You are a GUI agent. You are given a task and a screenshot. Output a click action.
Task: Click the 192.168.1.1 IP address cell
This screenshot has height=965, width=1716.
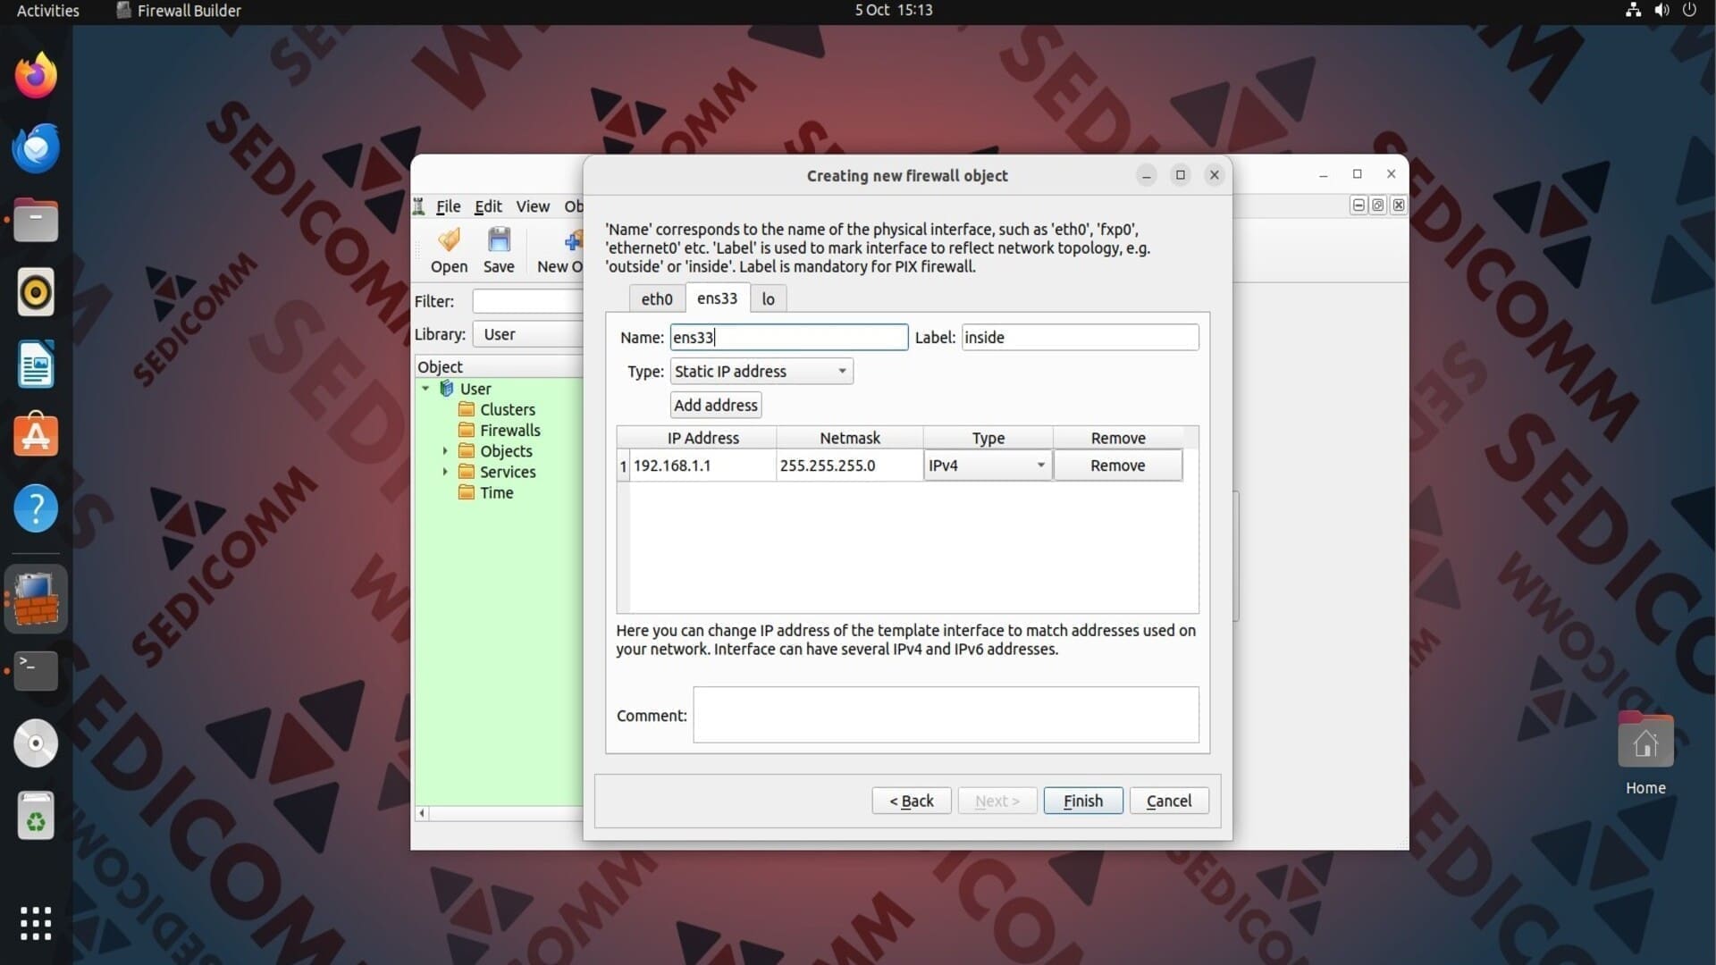click(702, 466)
